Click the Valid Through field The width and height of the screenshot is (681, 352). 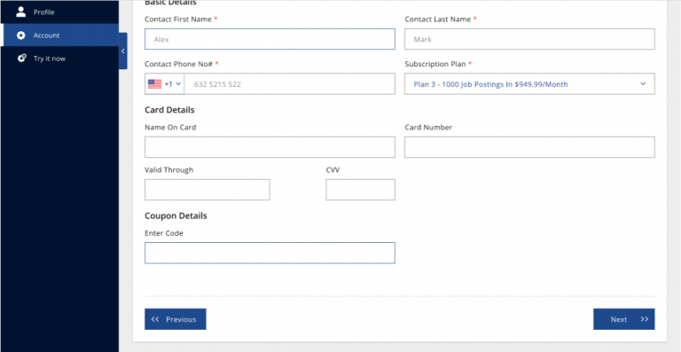[x=207, y=190]
